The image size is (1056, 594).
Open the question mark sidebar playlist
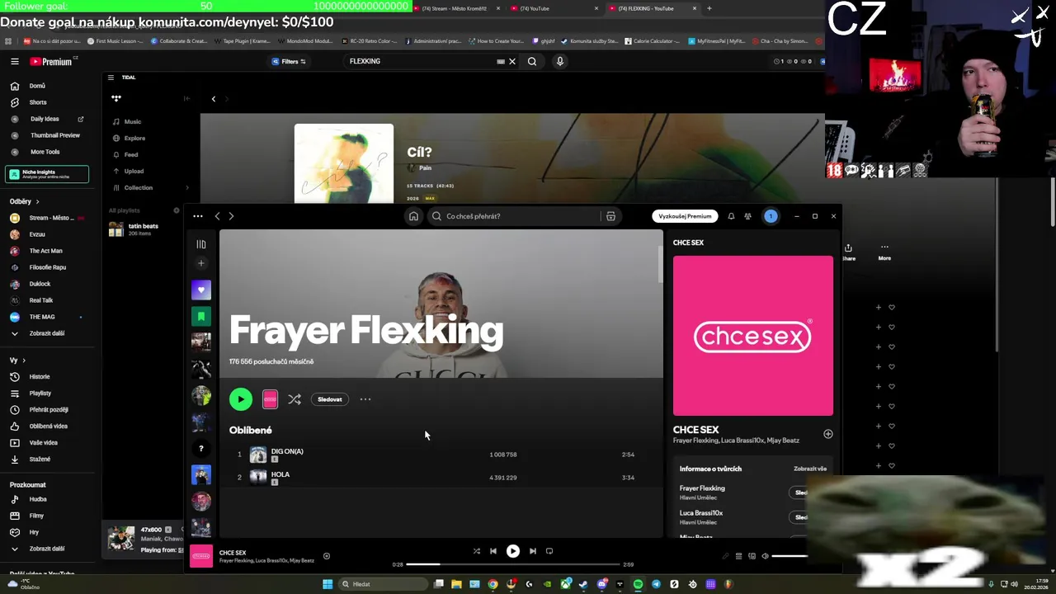(201, 449)
